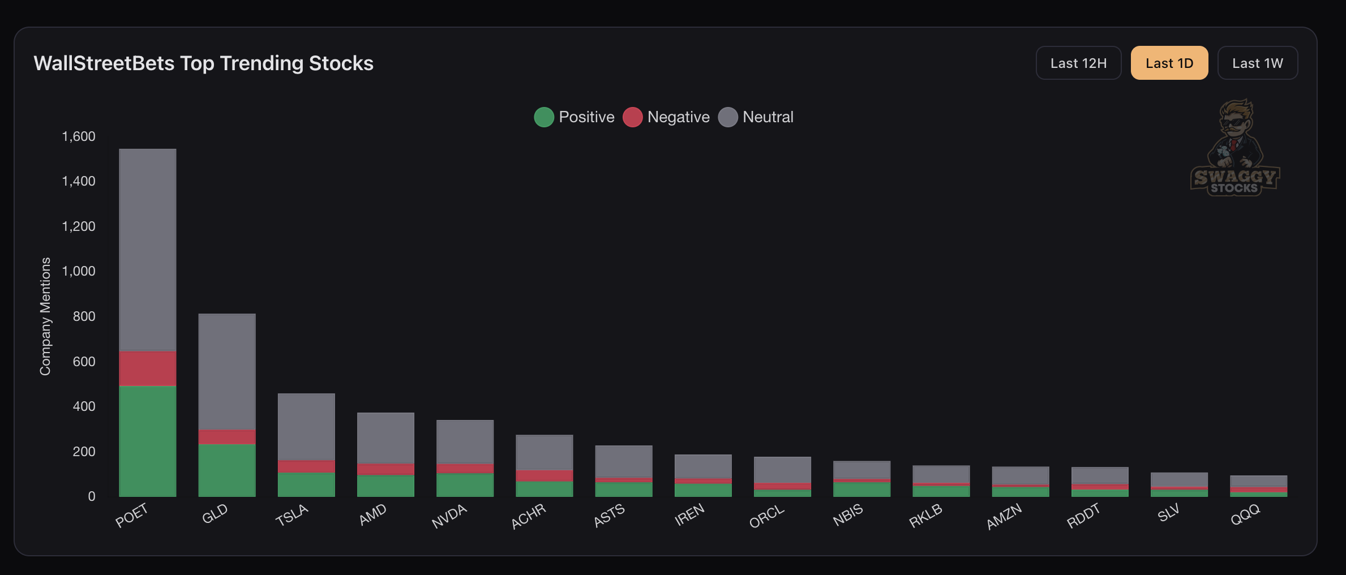The width and height of the screenshot is (1346, 575).
Task: Toggle the Neutral legend gray circle
Action: 728,117
